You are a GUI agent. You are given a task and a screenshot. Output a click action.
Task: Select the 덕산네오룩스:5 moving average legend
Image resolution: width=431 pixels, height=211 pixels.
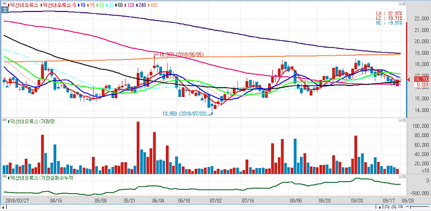(58, 5)
